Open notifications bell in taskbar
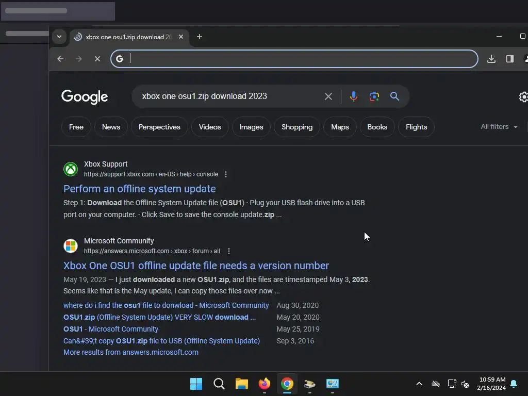This screenshot has height=396, width=528. tap(514, 384)
